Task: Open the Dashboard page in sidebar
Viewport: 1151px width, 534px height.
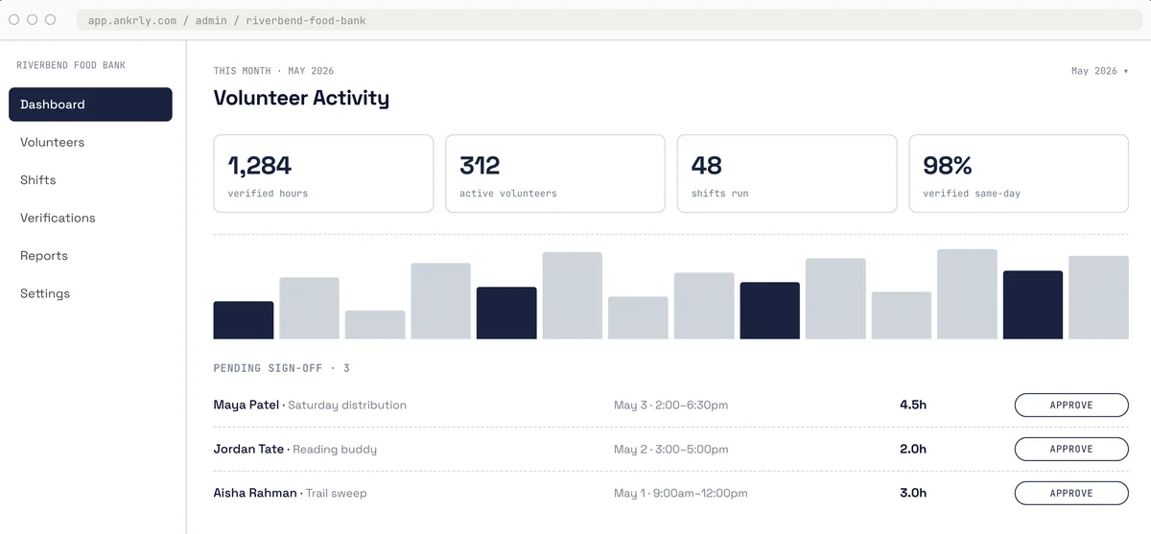Action: point(90,104)
